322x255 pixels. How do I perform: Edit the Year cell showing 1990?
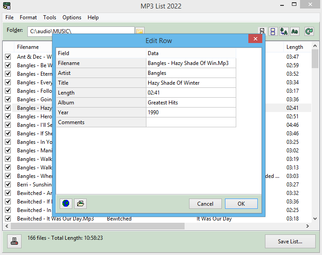pos(191,112)
